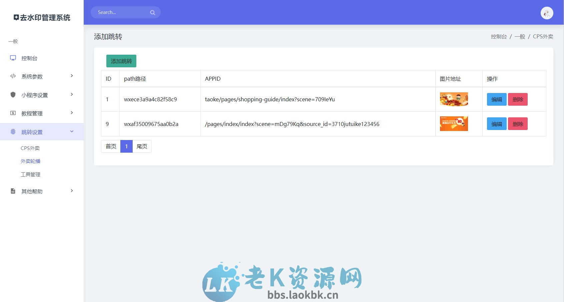Image resolution: width=564 pixels, height=302 pixels.
Task: Click the 系统参数 code icon
Action: (x=13, y=76)
